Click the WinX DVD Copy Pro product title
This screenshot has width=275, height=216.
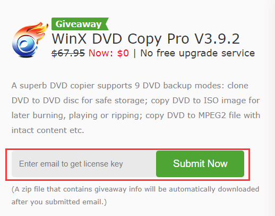pos(145,39)
